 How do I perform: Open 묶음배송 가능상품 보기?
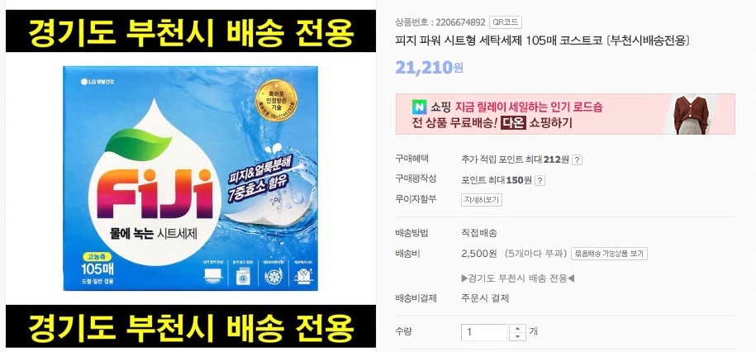point(609,254)
